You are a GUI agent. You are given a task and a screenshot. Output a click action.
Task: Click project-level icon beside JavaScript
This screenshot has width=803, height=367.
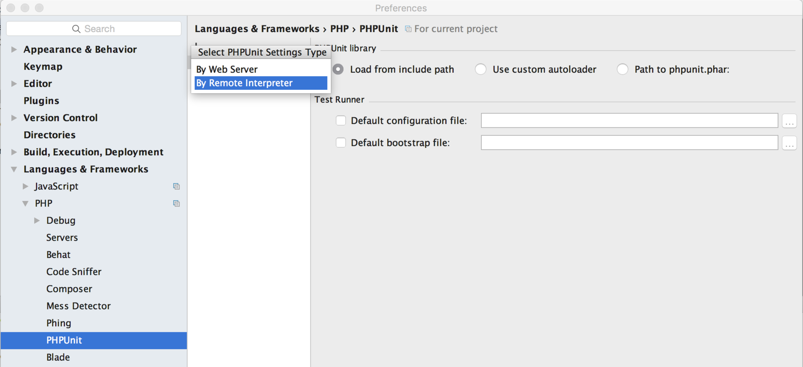(x=176, y=186)
